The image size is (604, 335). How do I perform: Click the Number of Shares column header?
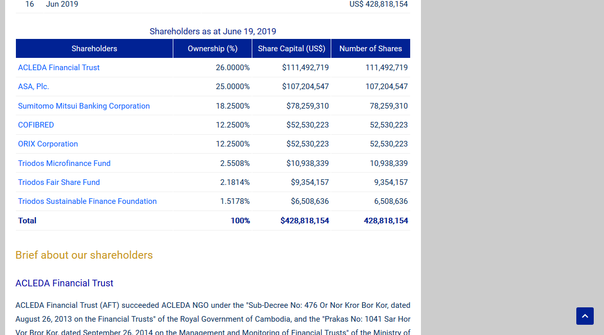(x=371, y=49)
